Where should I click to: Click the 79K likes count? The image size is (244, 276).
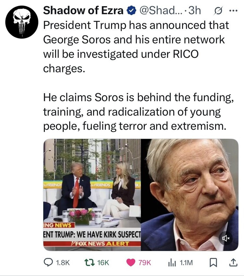(x=145, y=262)
